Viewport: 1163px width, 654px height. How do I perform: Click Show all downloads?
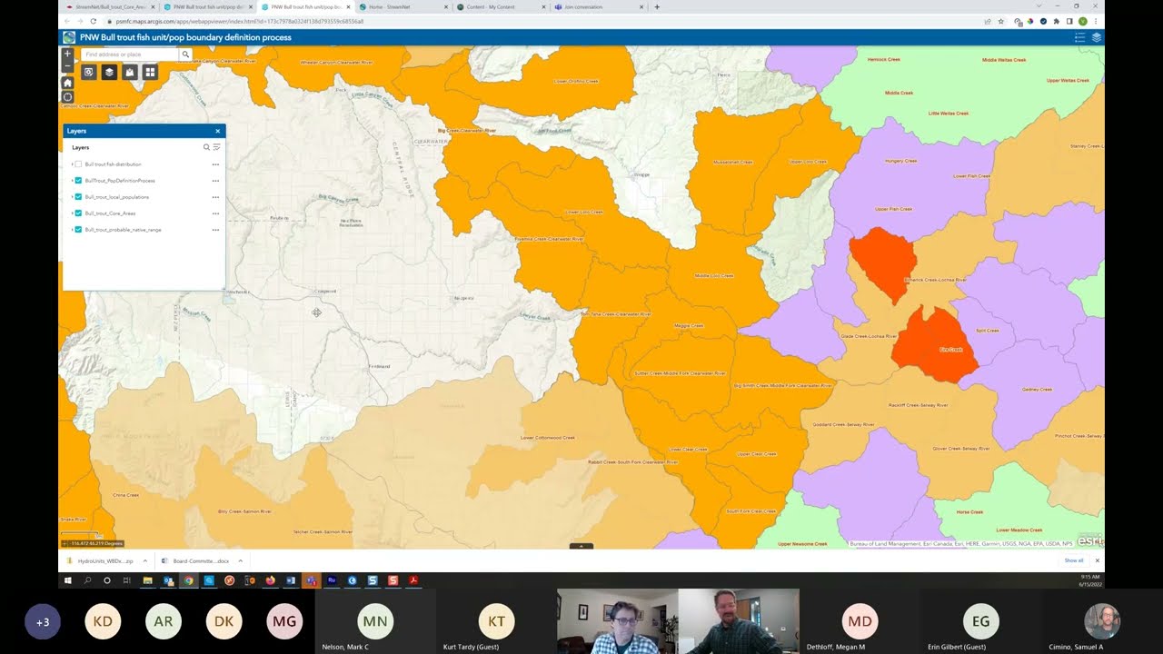1074,560
